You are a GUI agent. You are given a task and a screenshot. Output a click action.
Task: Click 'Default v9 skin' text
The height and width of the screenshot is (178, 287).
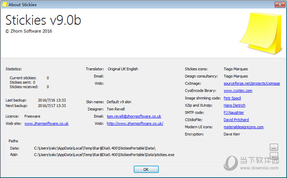[119, 102]
